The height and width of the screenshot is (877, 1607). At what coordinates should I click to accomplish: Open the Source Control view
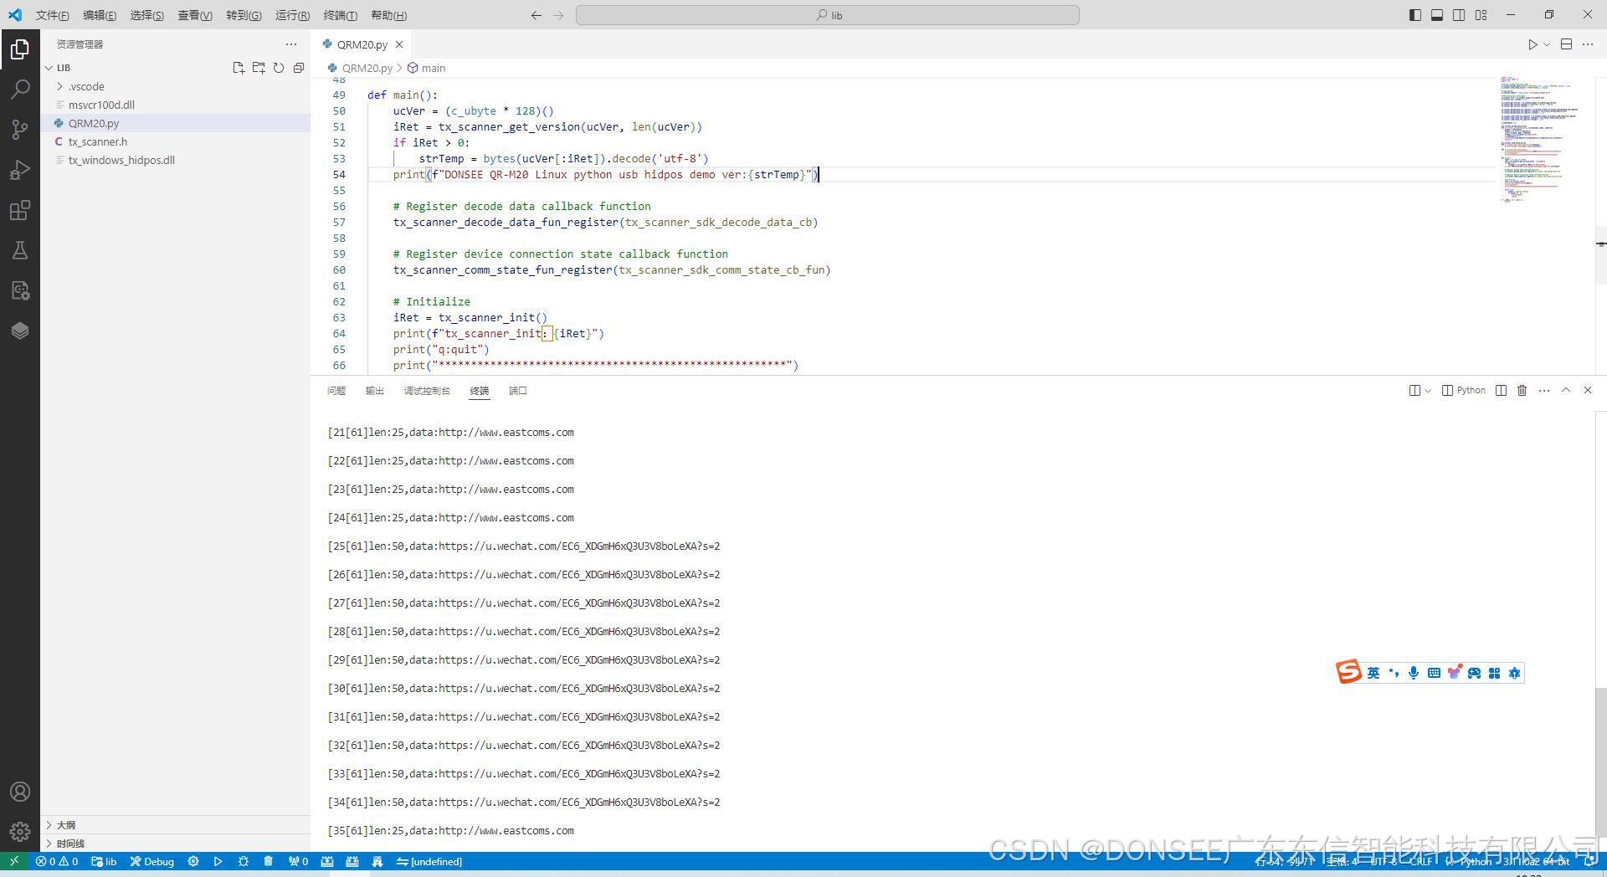[20, 129]
